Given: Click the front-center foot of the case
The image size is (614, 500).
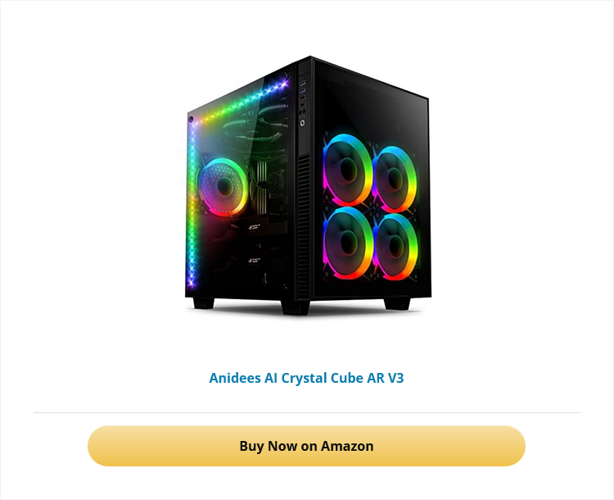Looking at the screenshot, I should (296, 308).
